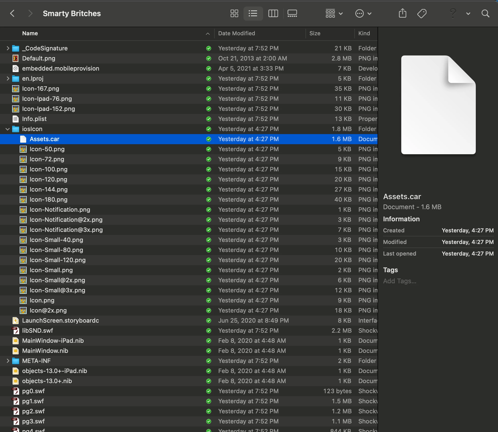Expand the _CodeSignature folder

(x=8, y=48)
